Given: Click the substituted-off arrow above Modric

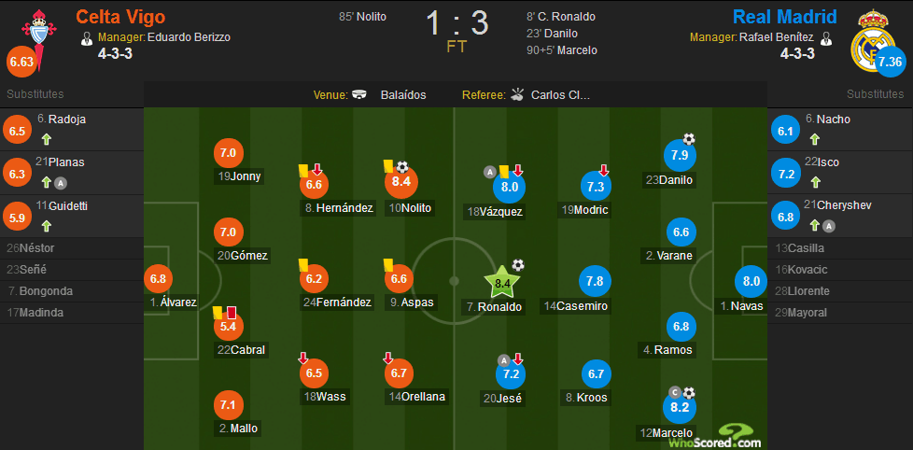Looking at the screenshot, I should [x=604, y=170].
